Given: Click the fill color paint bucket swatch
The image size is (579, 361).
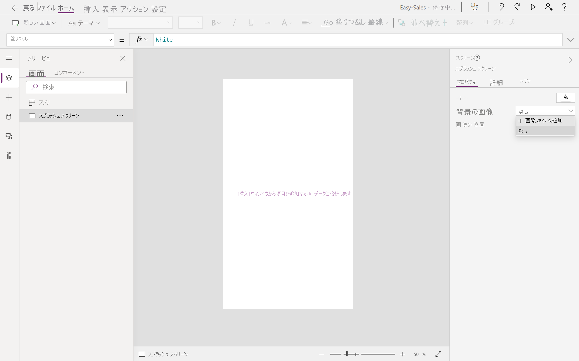Looking at the screenshot, I should pyautogui.click(x=565, y=98).
